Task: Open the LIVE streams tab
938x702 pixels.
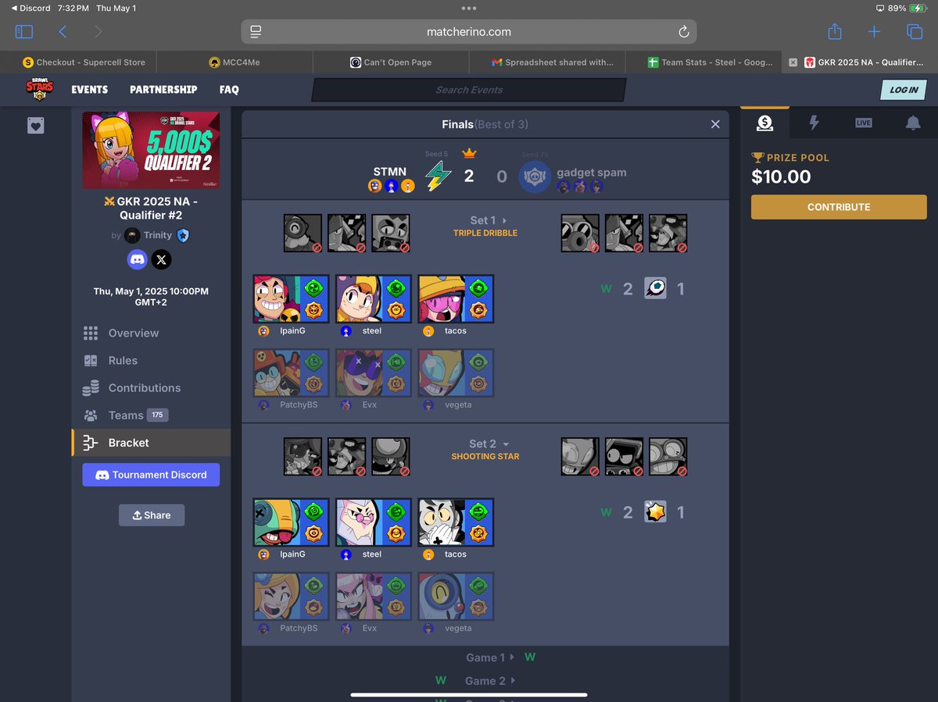Action: [863, 123]
